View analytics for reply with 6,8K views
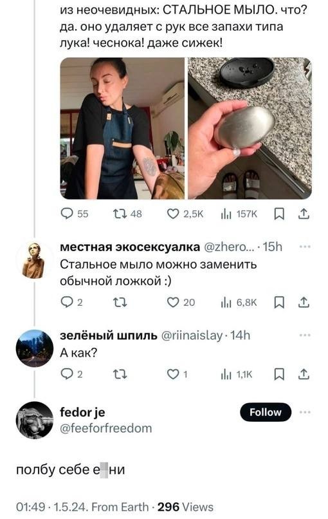 tap(239, 302)
